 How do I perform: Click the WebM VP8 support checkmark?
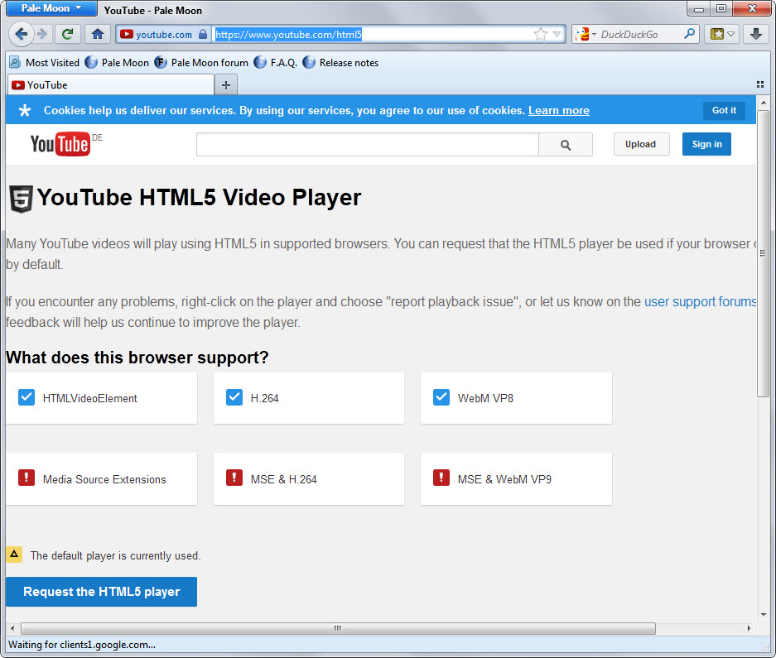[441, 397]
